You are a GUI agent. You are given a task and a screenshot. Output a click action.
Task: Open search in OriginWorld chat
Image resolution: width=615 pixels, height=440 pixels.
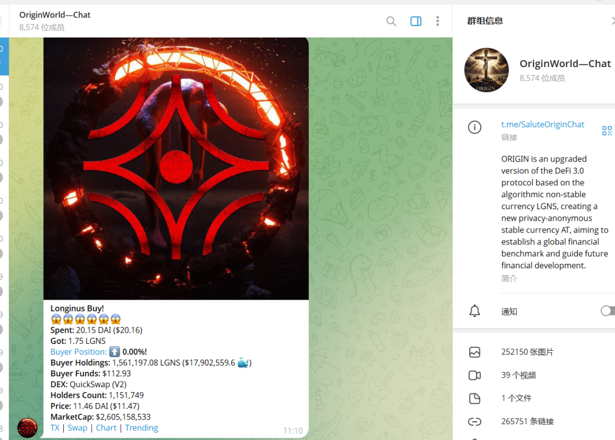tap(391, 21)
